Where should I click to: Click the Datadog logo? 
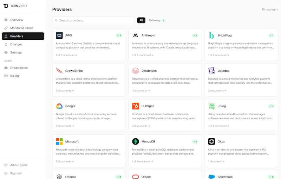[x=211, y=71]
